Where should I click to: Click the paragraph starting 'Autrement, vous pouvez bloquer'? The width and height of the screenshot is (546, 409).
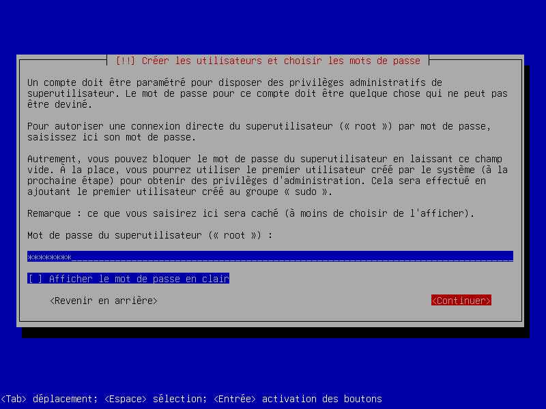click(267, 175)
